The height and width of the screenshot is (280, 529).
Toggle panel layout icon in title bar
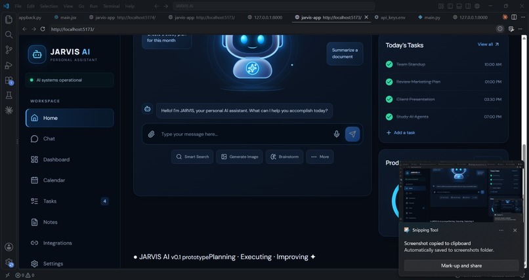(459, 6)
